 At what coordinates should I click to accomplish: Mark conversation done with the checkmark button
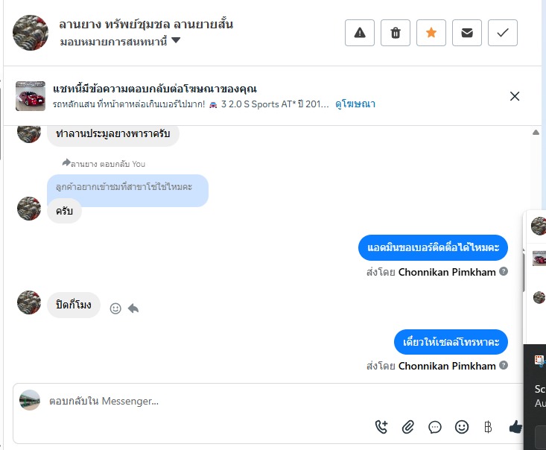point(503,33)
